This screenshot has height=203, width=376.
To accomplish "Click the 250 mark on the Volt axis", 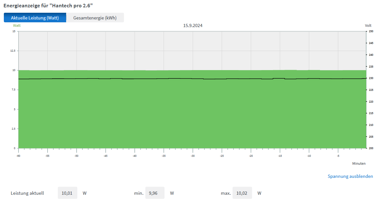I will [371, 31].
